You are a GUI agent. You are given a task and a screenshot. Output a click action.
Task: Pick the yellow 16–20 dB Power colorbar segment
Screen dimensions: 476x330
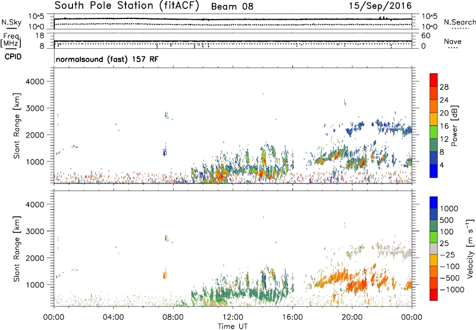pos(434,119)
